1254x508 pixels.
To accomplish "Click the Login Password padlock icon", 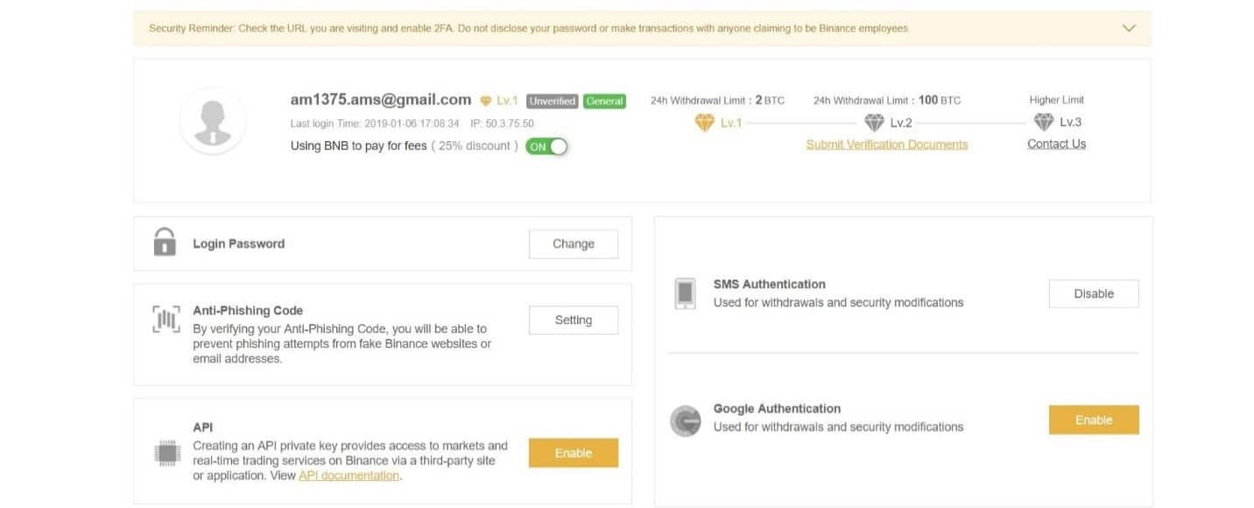I will point(165,241).
